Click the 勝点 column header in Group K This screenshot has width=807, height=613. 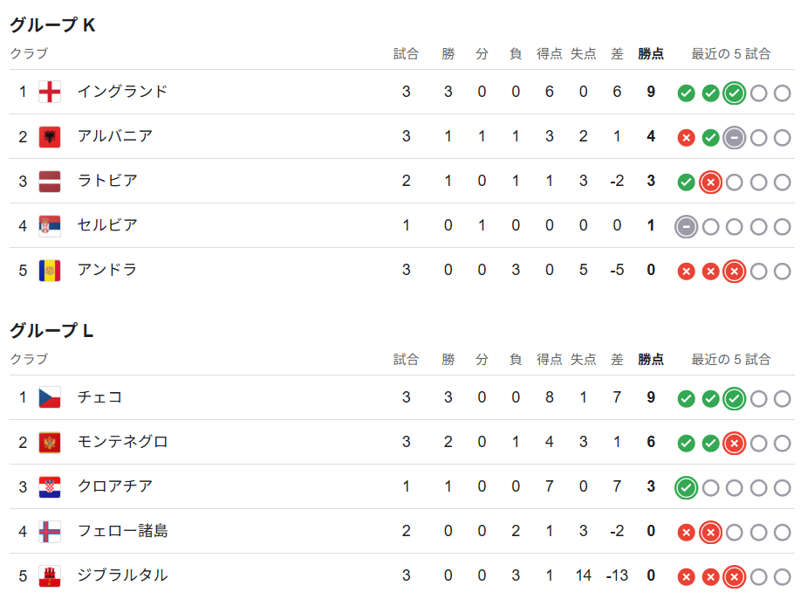[651, 53]
